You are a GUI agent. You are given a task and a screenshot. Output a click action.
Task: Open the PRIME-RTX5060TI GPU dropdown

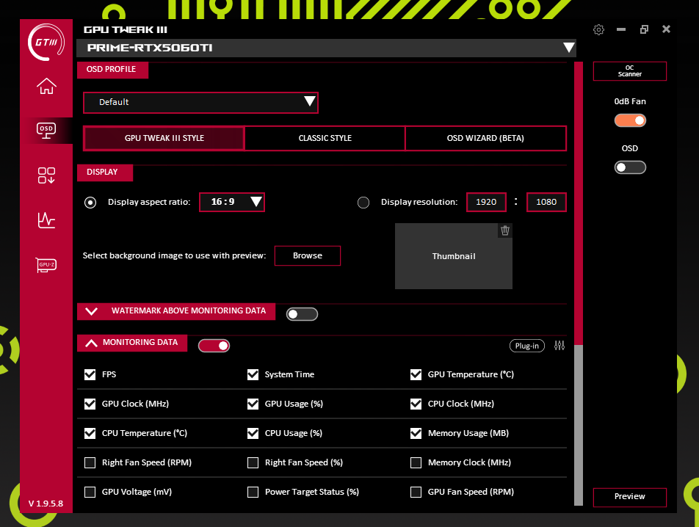tap(326, 48)
